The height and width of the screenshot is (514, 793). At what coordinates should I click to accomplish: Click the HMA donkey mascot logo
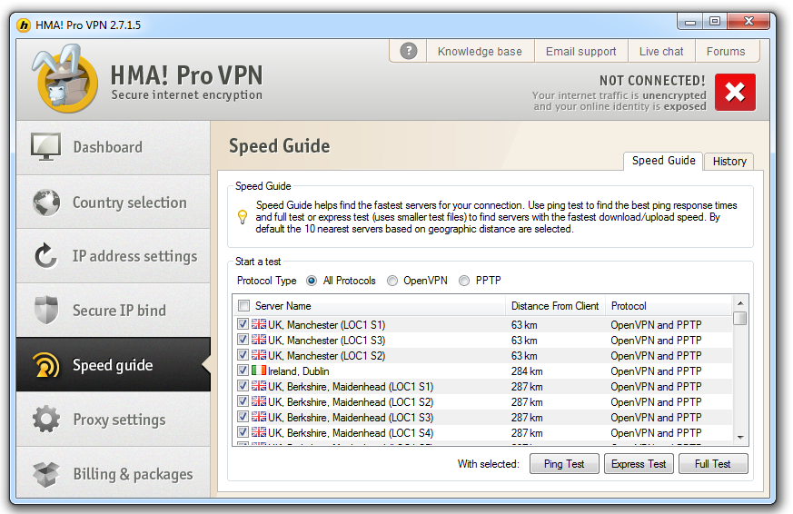[x=64, y=78]
